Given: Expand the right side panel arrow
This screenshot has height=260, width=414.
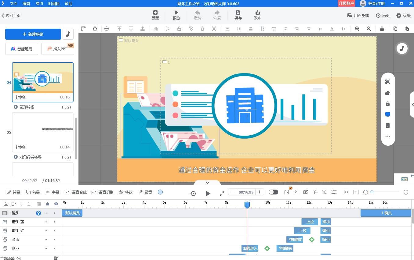Looking at the screenshot, I should pos(412,105).
